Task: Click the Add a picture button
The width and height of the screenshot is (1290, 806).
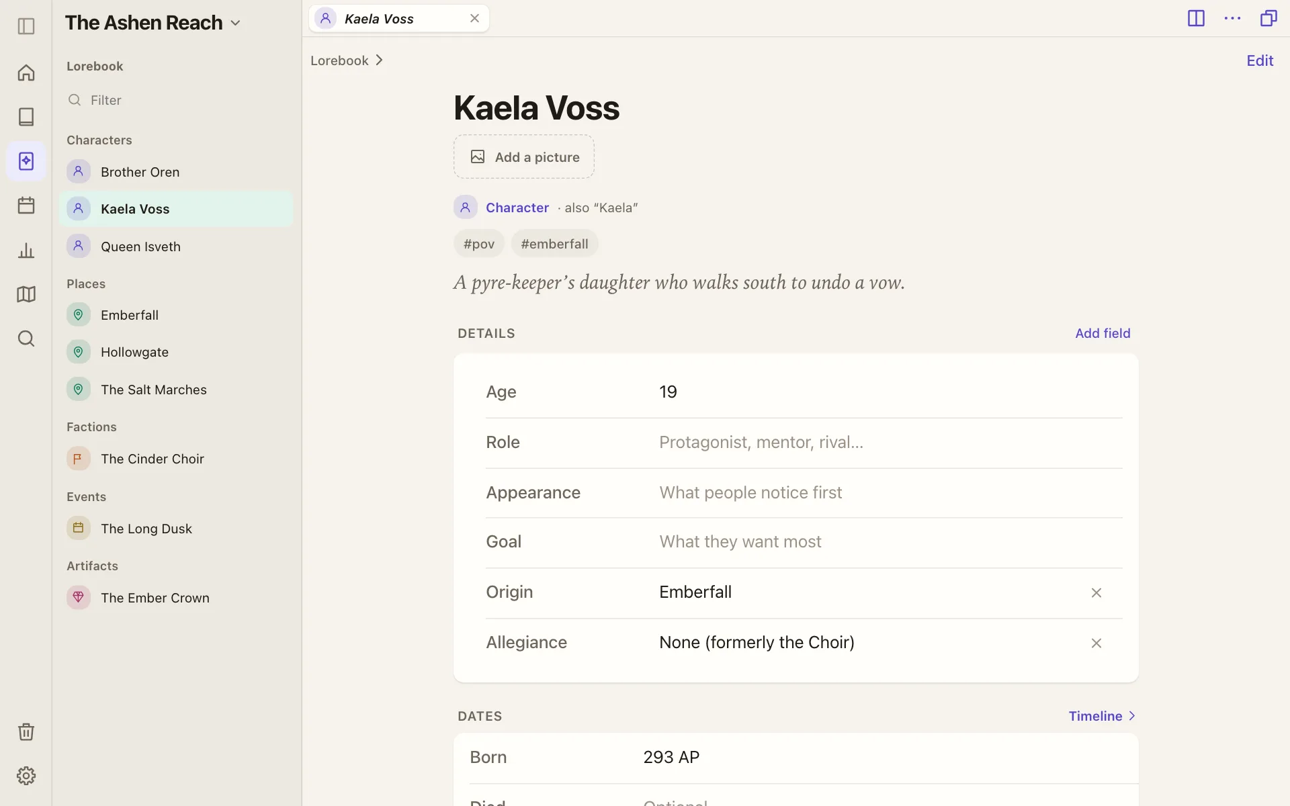Action: click(524, 156)
